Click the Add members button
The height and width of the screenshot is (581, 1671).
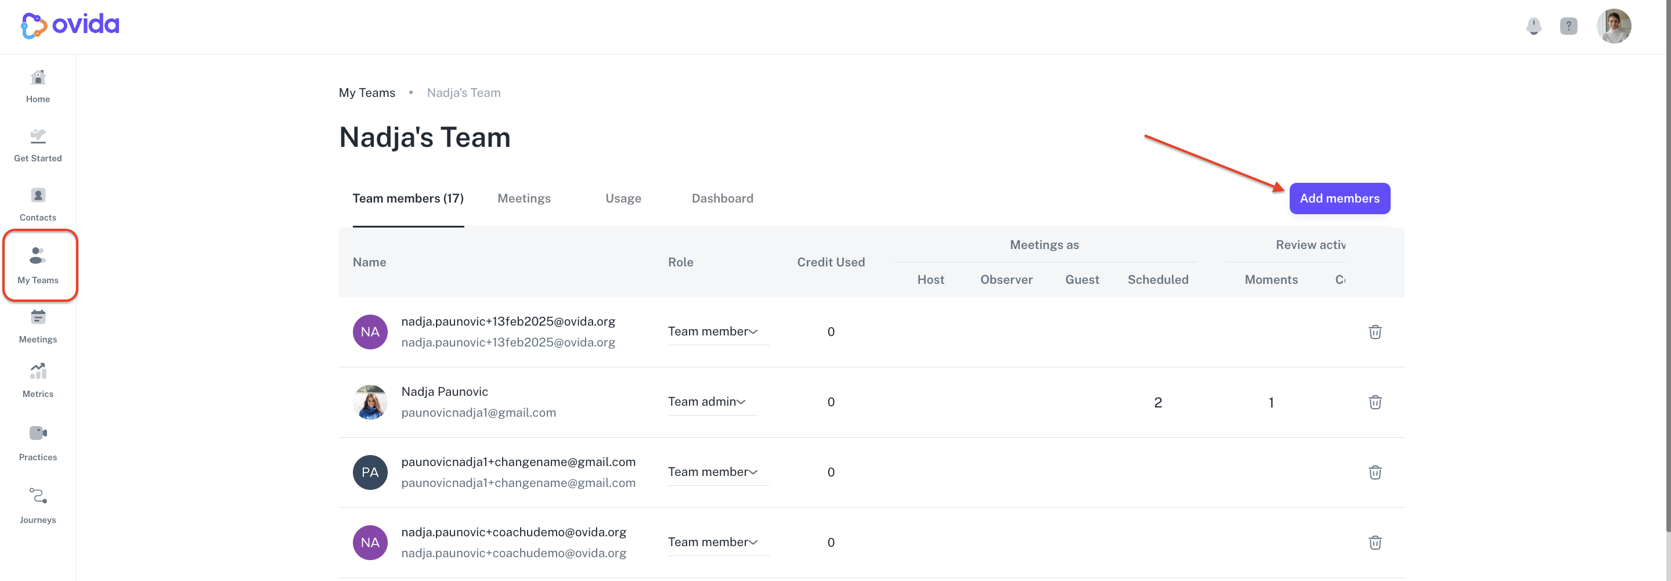1340,199
